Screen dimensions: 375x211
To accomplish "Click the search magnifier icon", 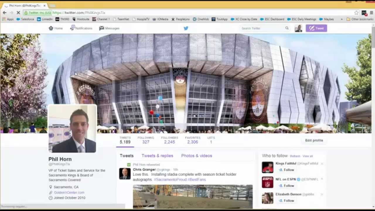I will (x=287, y=28).
